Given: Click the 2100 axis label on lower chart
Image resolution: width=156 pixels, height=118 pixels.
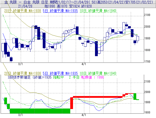Looking at the screenshot, I should click(x=147, y=82).
